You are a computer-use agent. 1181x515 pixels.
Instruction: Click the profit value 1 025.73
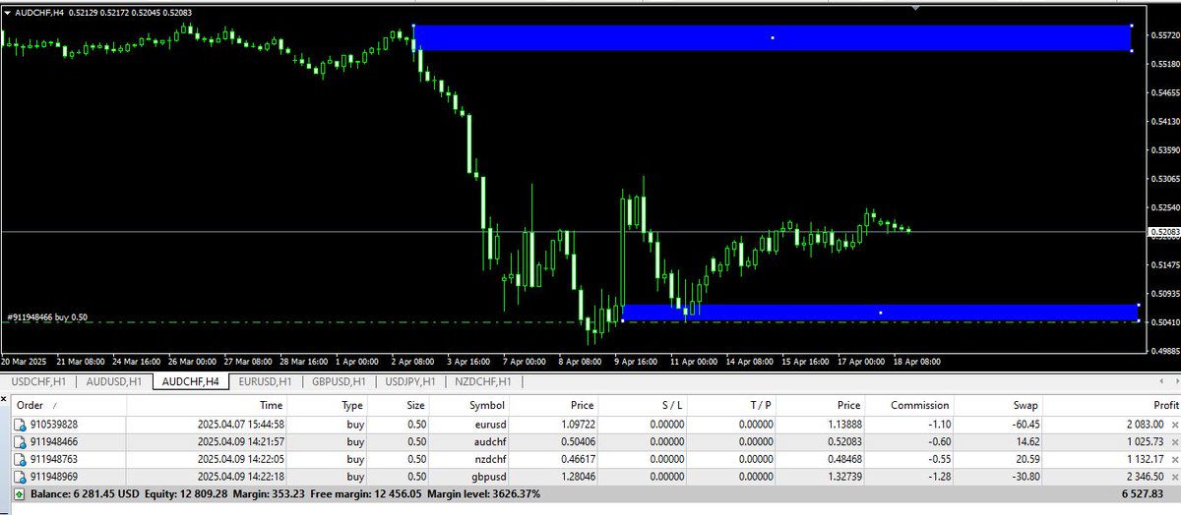point(1145,442)
